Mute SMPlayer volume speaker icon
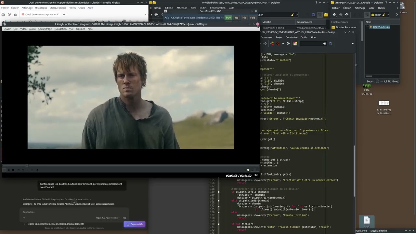This screenshot has height=234, width=416. tap(248, 170)
